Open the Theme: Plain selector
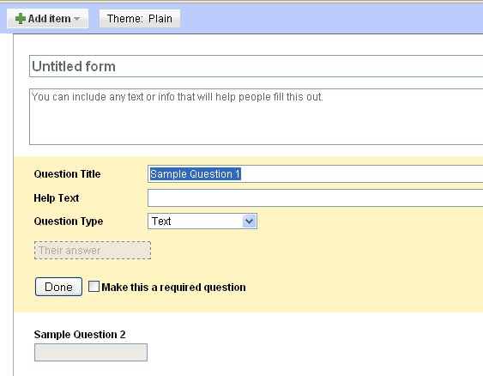This screenshot has width=483, height=376. tap(140, 19)
